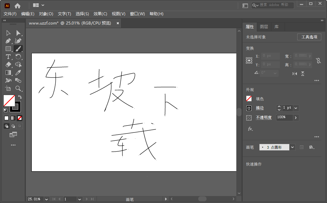
Task: Pick the Eraser tool
Action: coord(8,64)
